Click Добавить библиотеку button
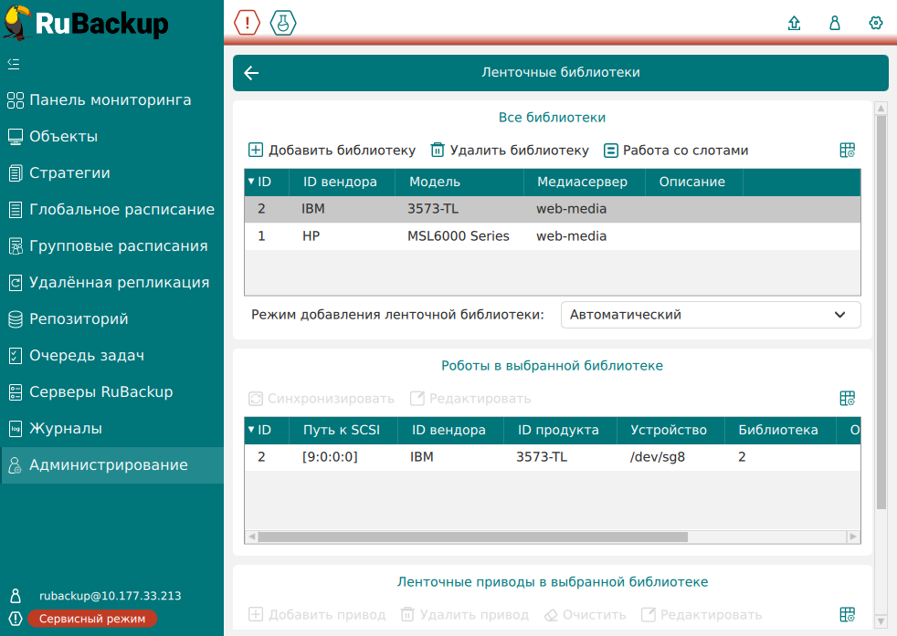 [x=332, y=151]
